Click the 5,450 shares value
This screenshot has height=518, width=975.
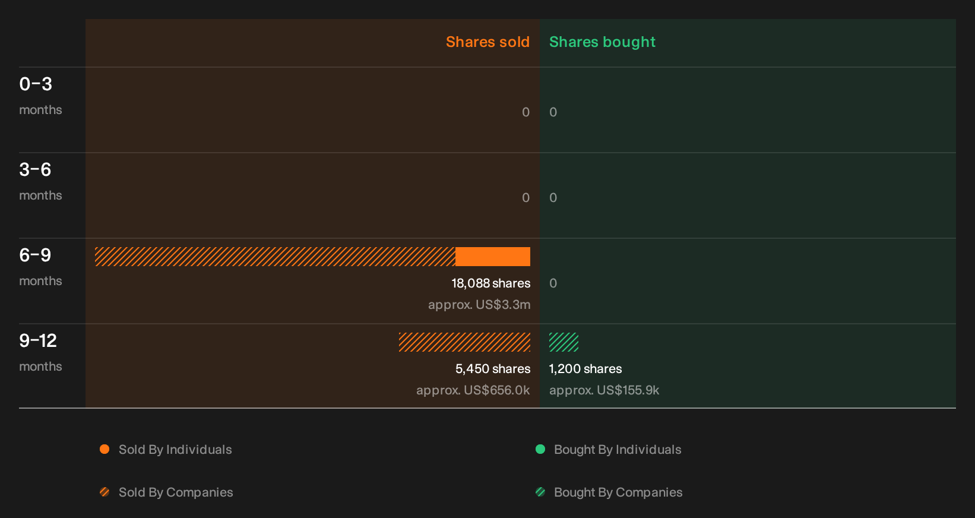point(493,369)
